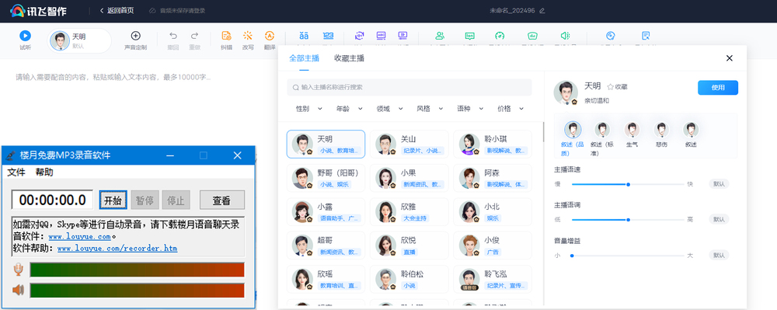This screenshot has width=777, height=310.
Task: Click the pencil icon beside 未命名_202496
Action: [542, 10]
